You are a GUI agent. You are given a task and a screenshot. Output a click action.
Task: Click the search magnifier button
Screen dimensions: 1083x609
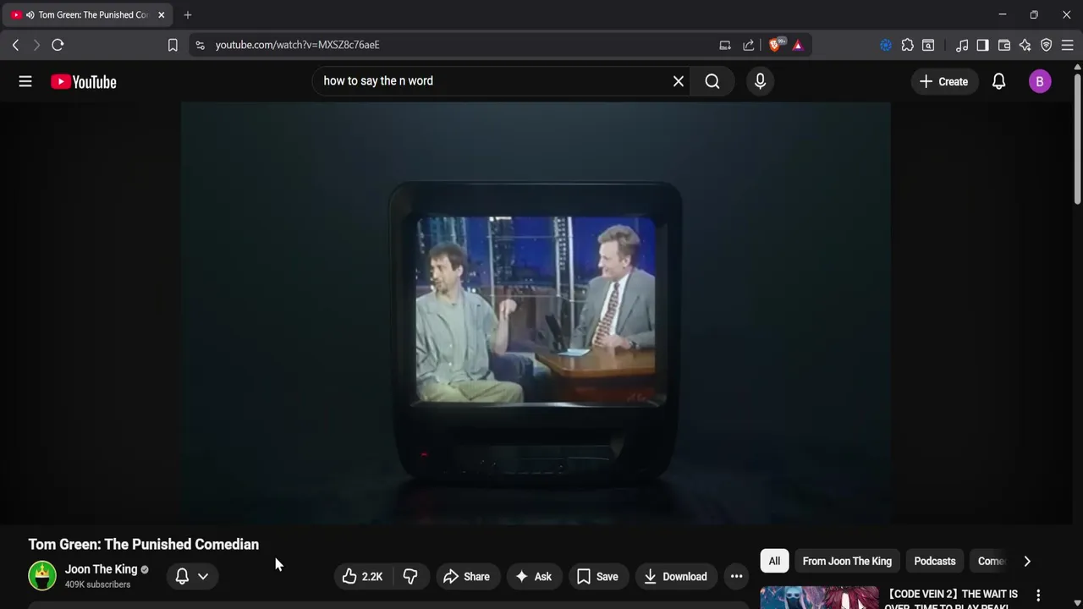712,81
